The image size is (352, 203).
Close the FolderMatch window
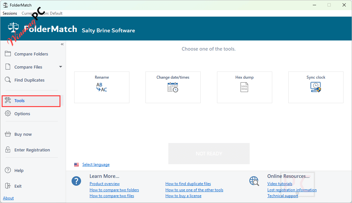point(344,5)
